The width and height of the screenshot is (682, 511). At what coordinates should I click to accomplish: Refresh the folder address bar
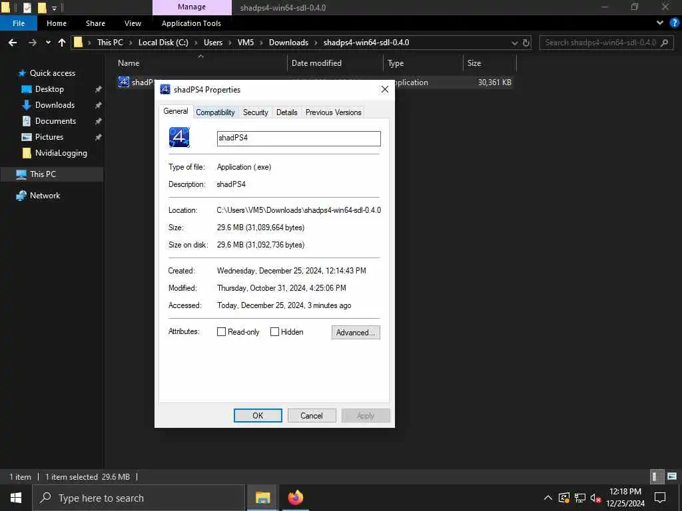[526, 43]
